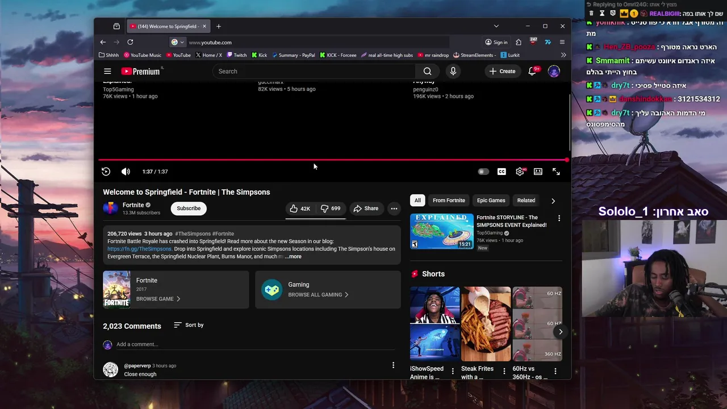Click the www.youtube.com address bar
Image resolution: width=727 pixels, height=409 pixels.
pos(318,42)
